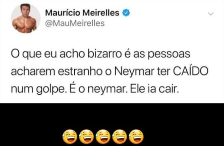
Task: Select the second laughing sweat emoji
Action: (x=86, y=137)
